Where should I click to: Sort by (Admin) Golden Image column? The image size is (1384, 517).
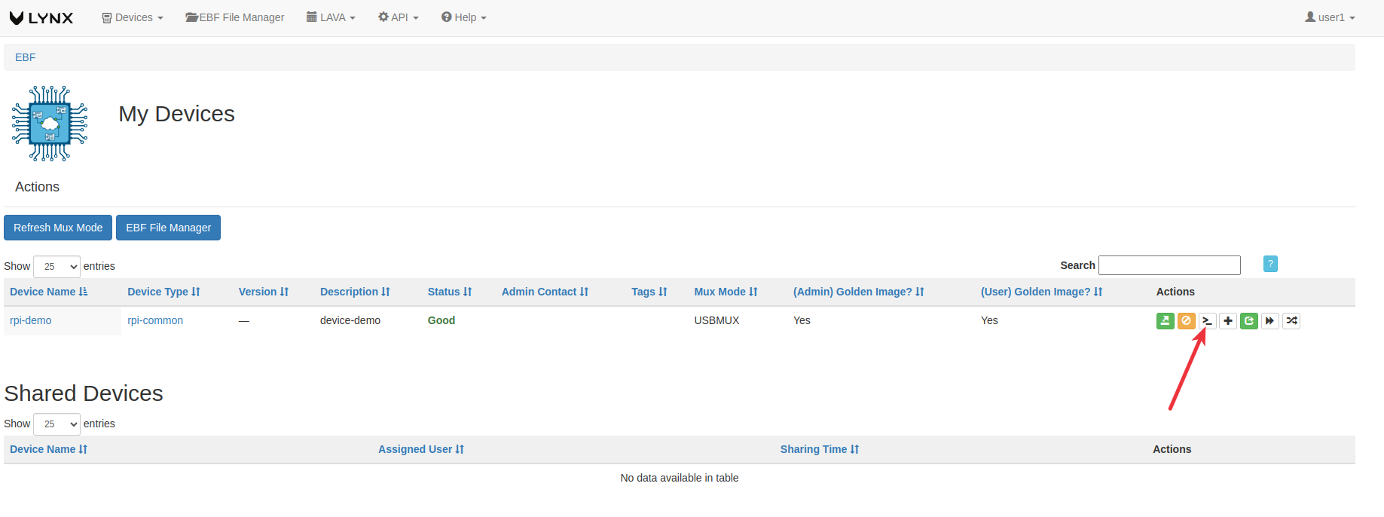point(858,292)
